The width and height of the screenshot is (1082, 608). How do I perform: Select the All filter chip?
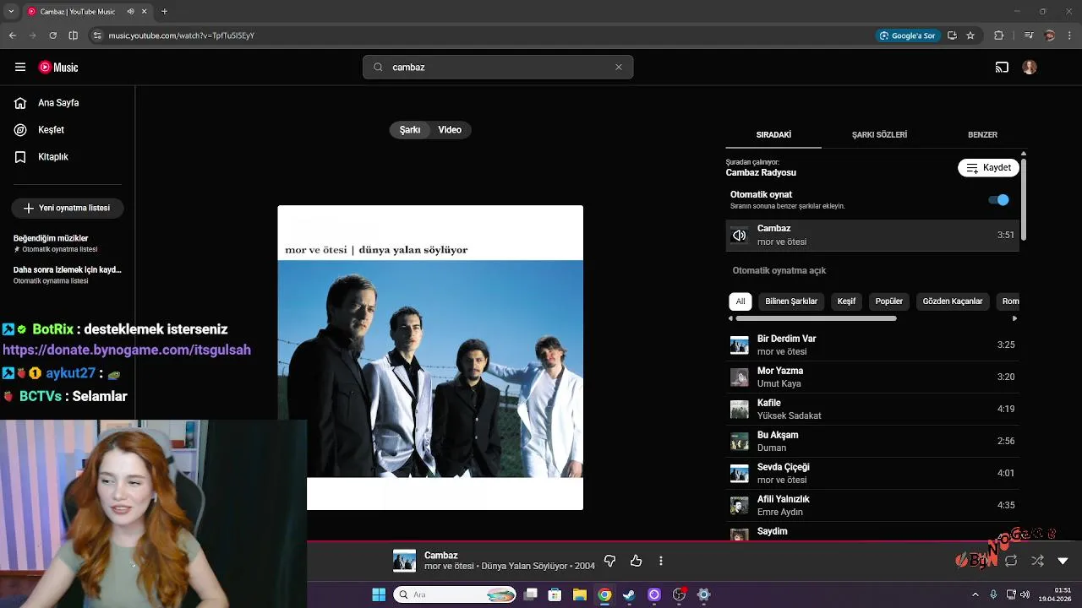click(x=740, y=301)
